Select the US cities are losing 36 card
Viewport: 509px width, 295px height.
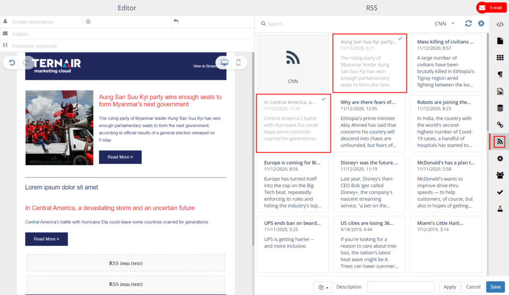click(369, 244)
